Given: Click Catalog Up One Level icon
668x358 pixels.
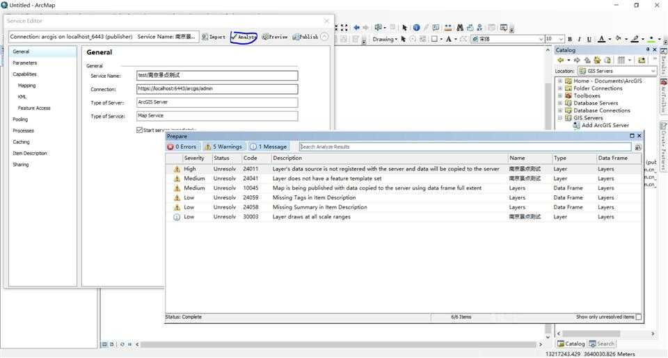Looking at the screenshot, I should tap(587, 60).
